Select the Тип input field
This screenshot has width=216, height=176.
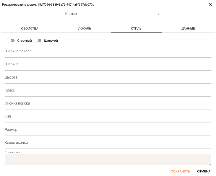click(x=108, y=118)
